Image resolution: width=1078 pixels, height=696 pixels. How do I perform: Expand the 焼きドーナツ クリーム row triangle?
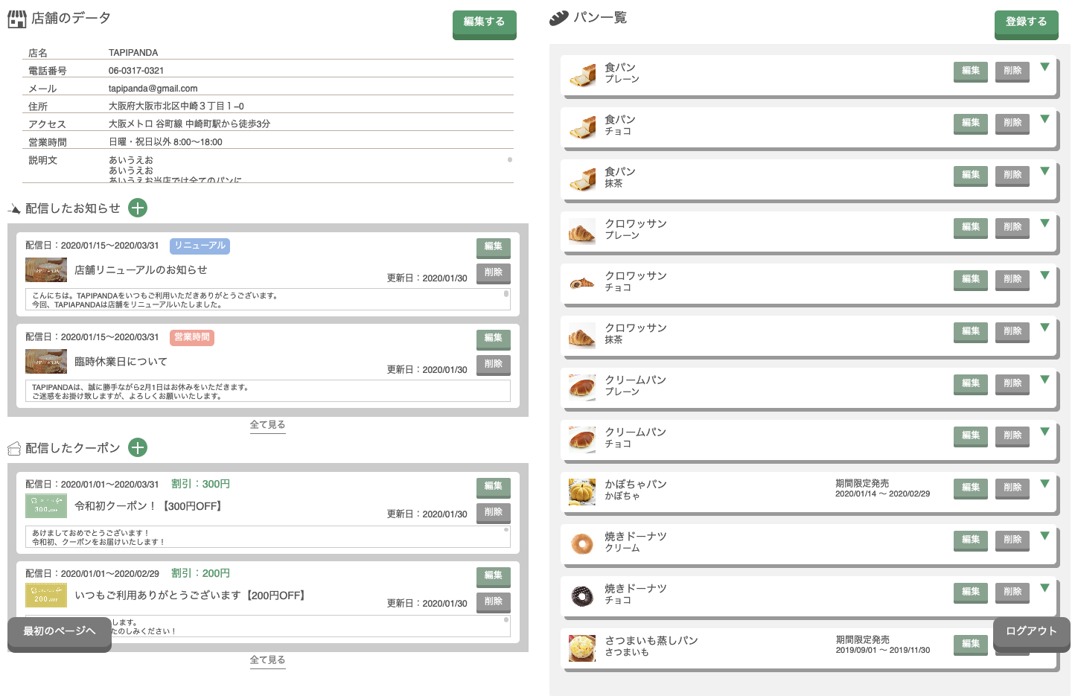click(x=1044, y=536)
